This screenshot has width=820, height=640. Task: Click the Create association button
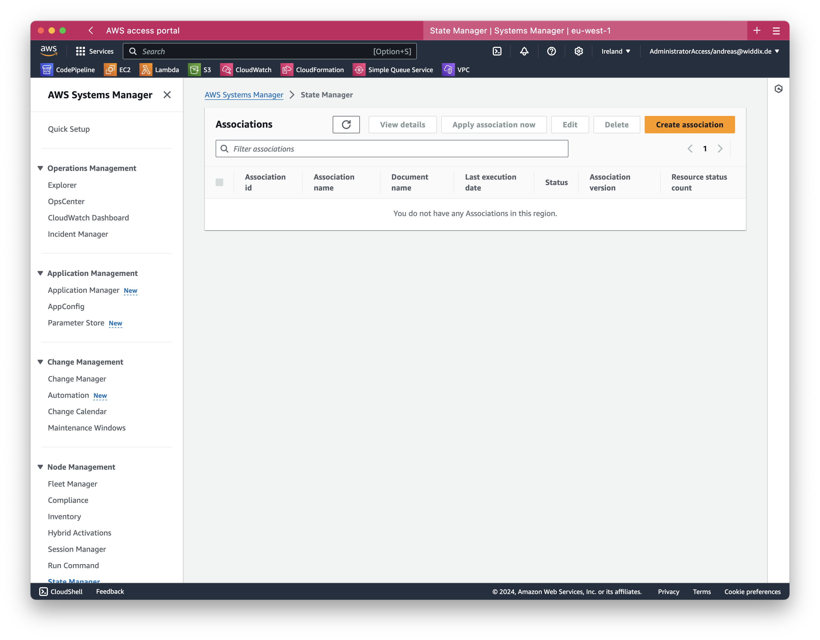689,125
